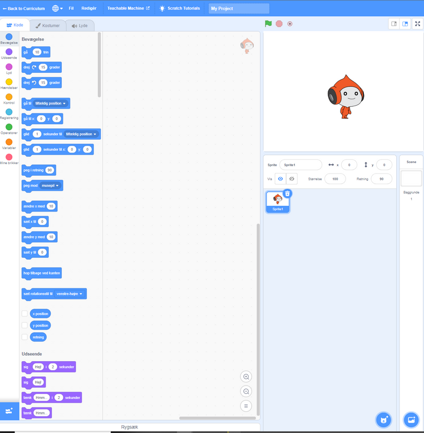The width and height of the screenshot is (424, 433).
Task: Switch to the Kostumer tab
Action: (47, 26)
